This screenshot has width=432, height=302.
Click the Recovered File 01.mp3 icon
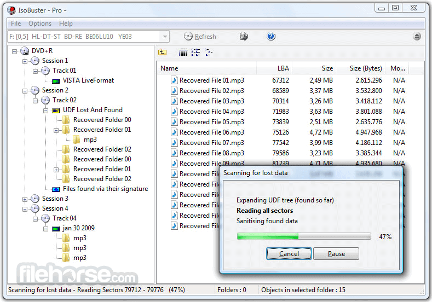point(174,80)
